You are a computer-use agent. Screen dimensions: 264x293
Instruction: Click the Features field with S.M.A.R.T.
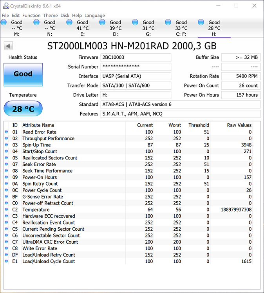pyautogui.click(x=181, y=114)
